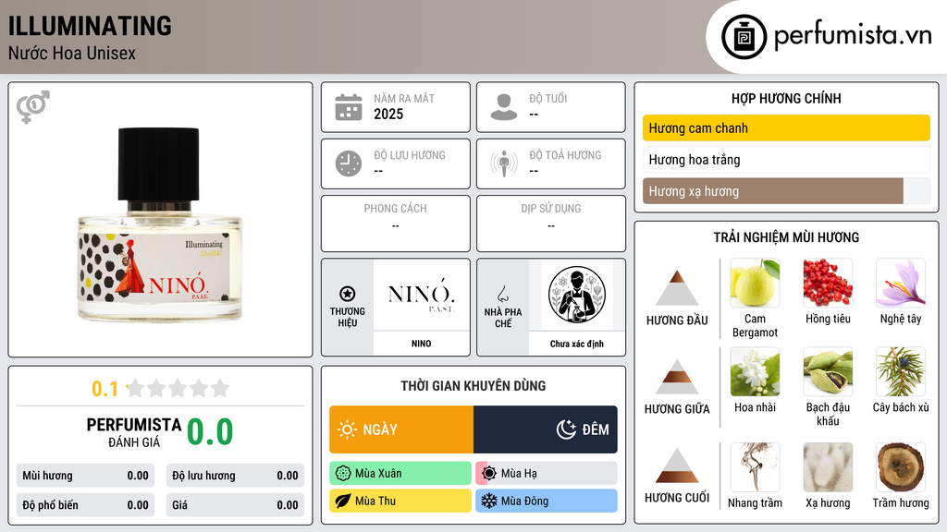Click the Độ lưu hương 0.00 score row

tap(235, 476)
